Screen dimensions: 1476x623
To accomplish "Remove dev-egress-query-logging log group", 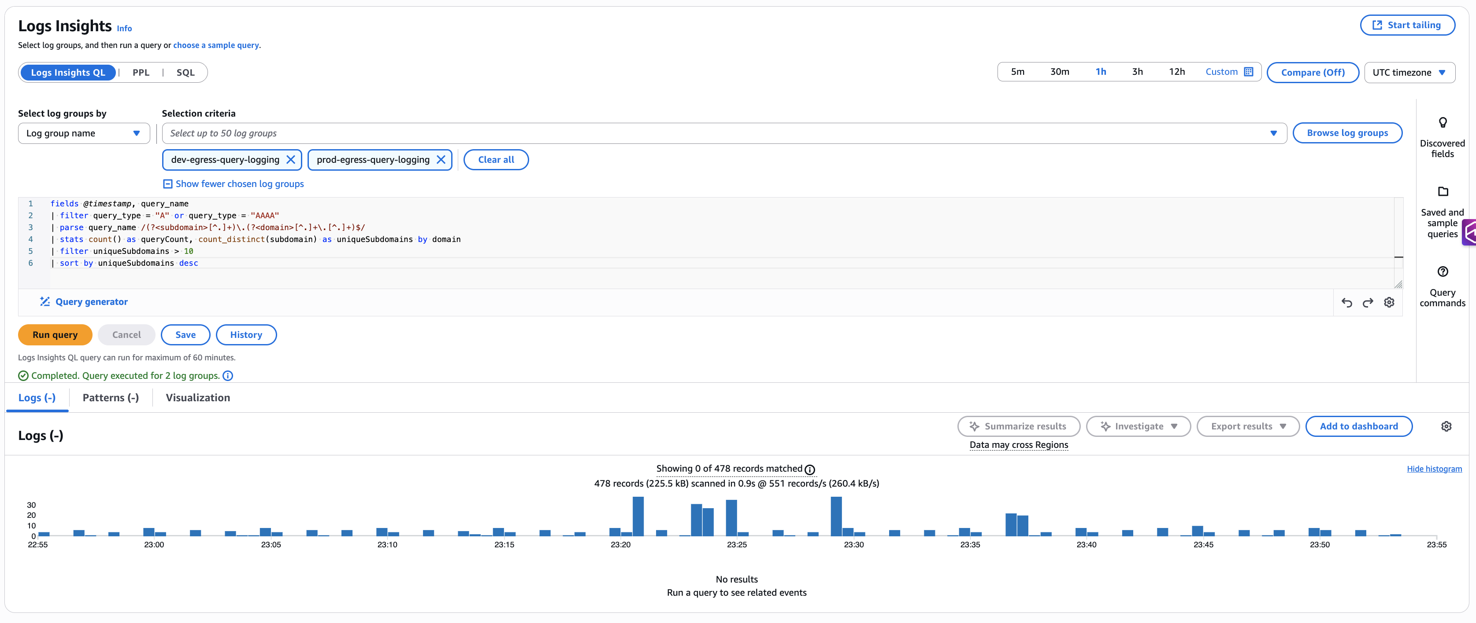I will click(x=291, y=160).
